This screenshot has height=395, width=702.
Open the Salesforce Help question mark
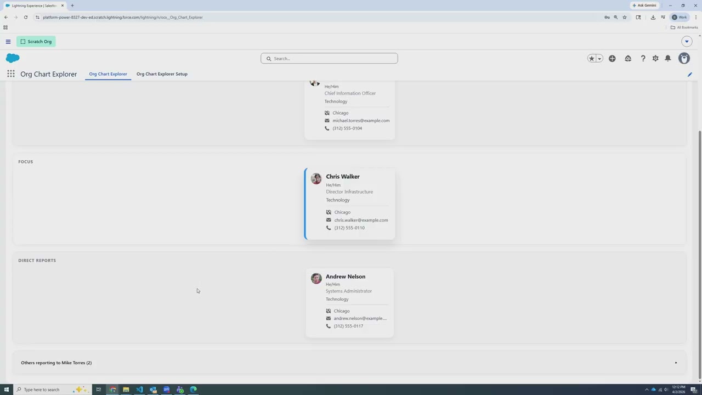(x=643, y=58)
